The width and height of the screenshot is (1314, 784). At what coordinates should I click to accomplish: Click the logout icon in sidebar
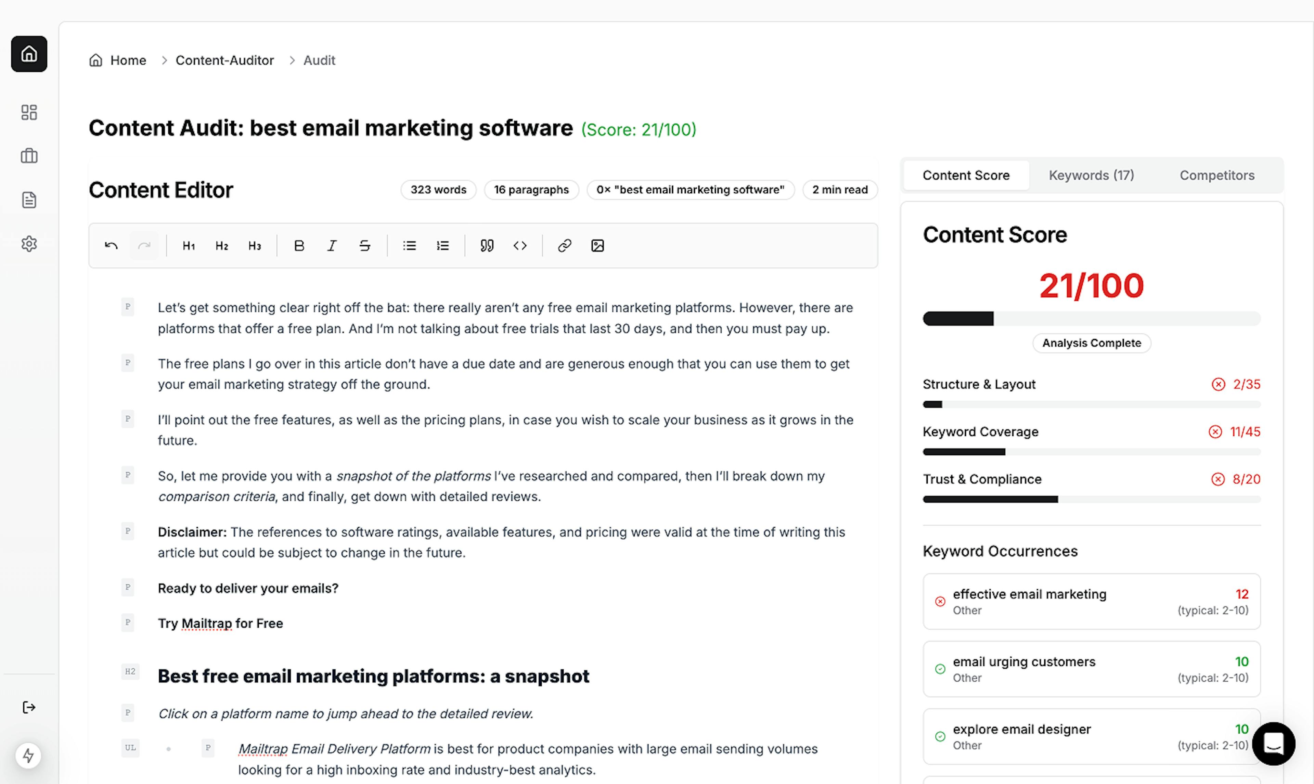pyautogui.click(x=29, y=707)
